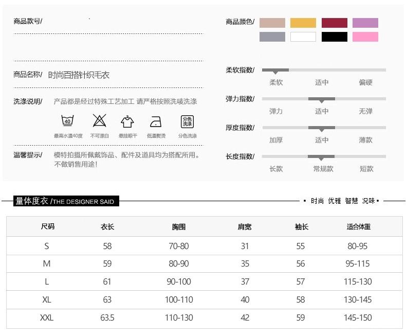Click the XXL size row label
406x335 pixels.
(47, 318)
